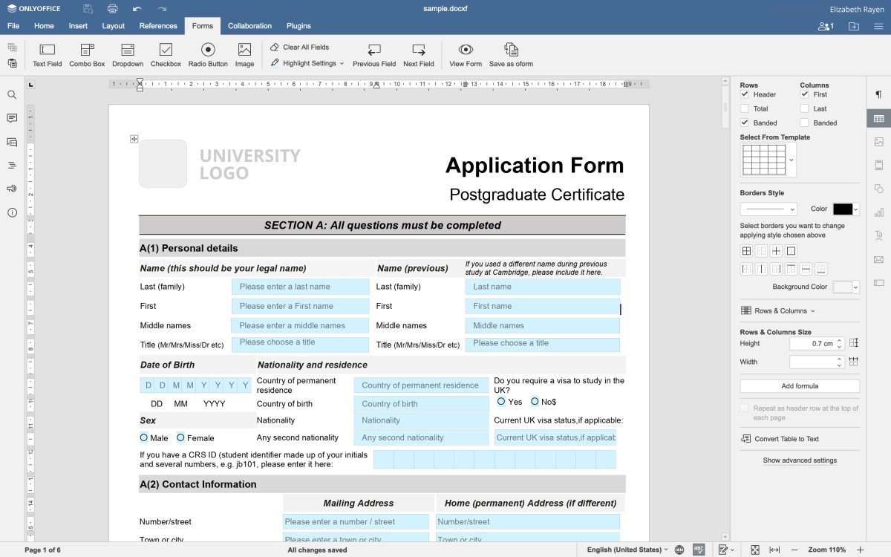Open chart settings in the right sidebar
891x557 pixels.
click(x=878, y=213)
